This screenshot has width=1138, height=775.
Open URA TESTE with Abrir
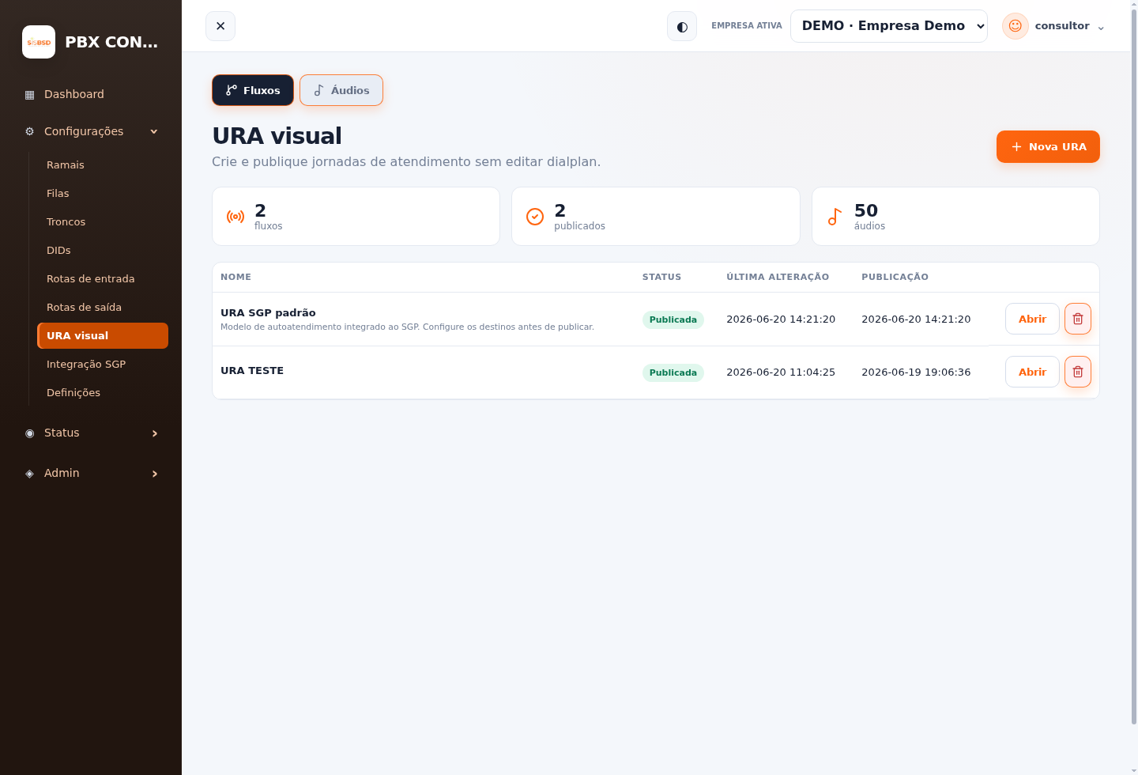click(1032, 372)
